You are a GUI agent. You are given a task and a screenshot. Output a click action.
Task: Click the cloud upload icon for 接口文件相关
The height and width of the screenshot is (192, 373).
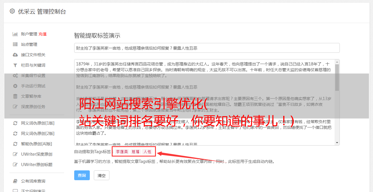click(15, 55)
